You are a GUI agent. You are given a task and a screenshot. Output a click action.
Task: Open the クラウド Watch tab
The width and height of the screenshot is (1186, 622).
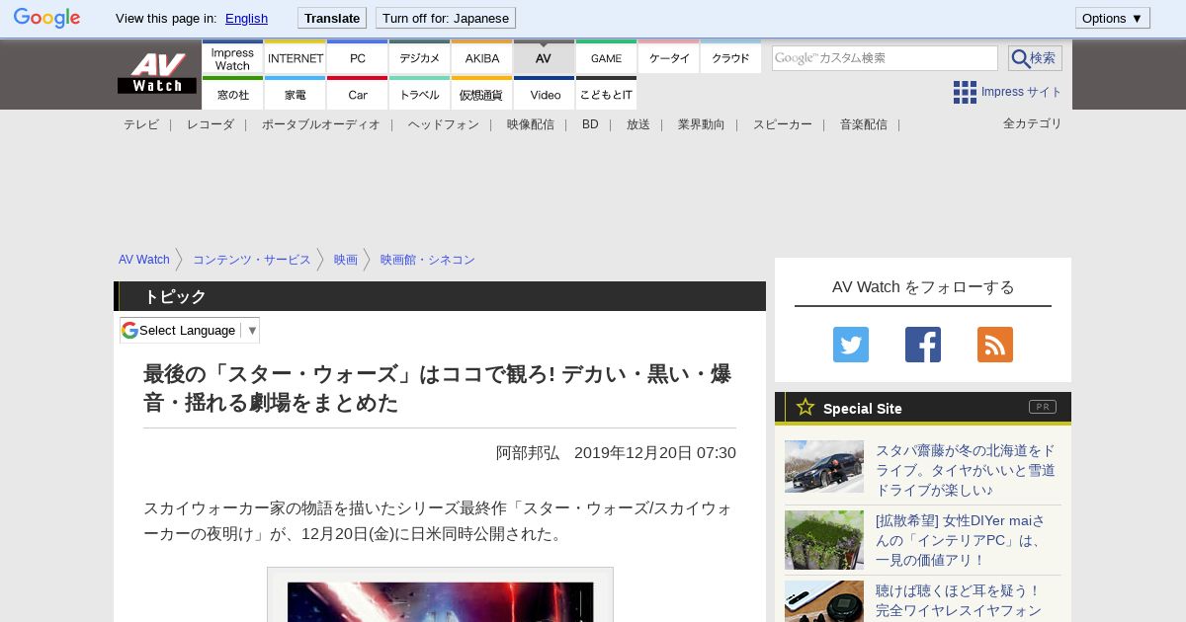point(730,58)
